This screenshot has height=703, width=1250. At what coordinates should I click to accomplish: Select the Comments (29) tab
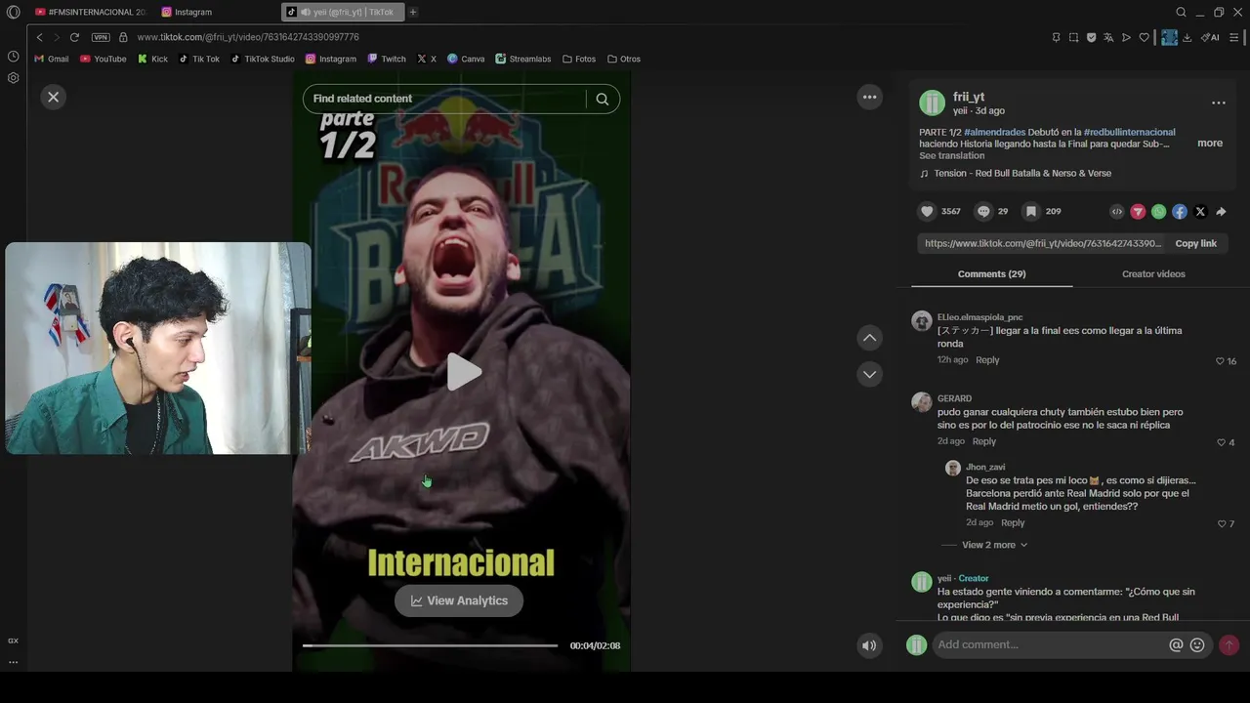(x=991, y=273)
